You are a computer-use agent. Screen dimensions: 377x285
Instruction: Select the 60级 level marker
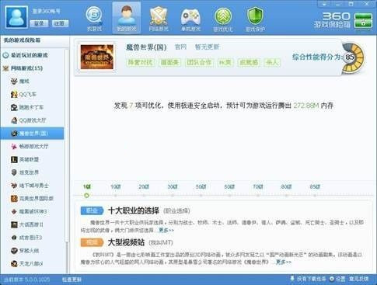(229, 186)
